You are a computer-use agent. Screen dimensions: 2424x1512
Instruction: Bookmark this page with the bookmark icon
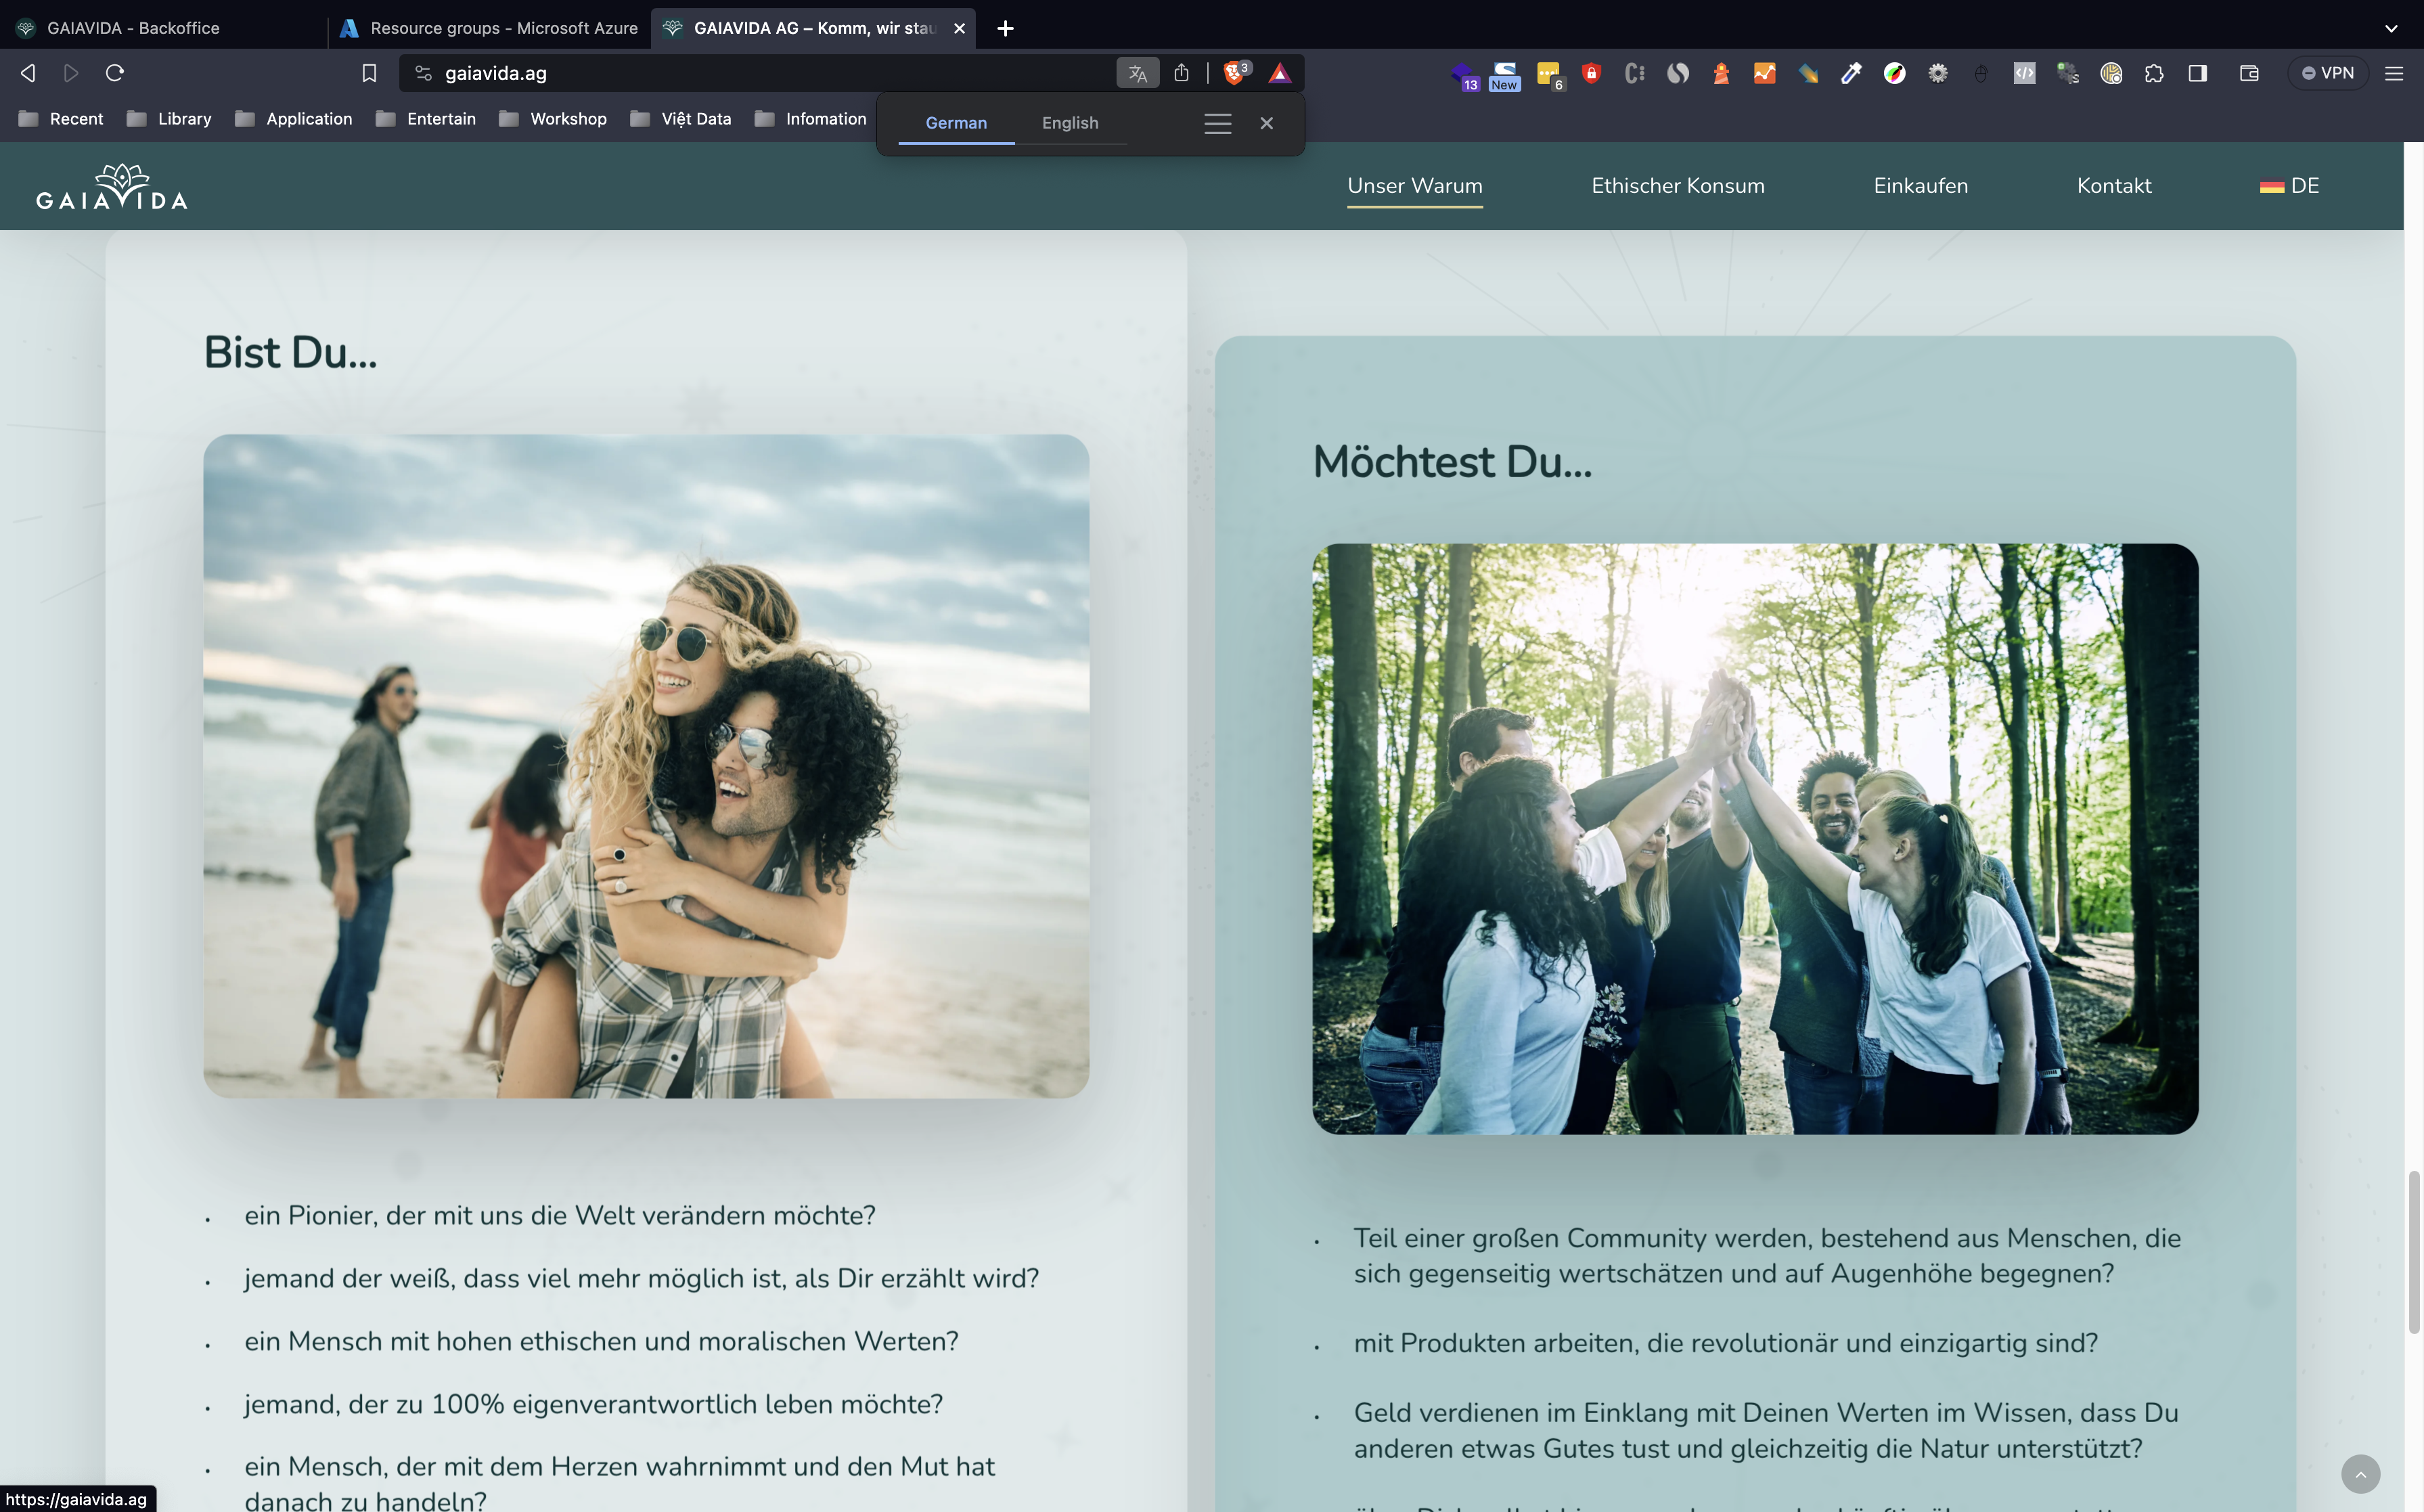tap(369, 73)
